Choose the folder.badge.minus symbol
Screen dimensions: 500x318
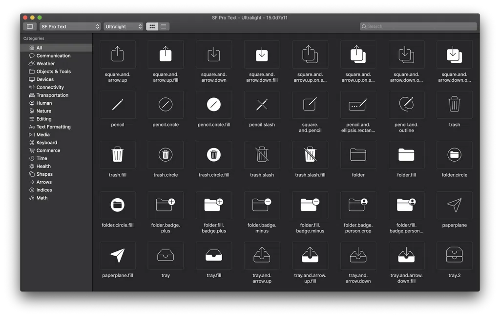click(262, 205)
